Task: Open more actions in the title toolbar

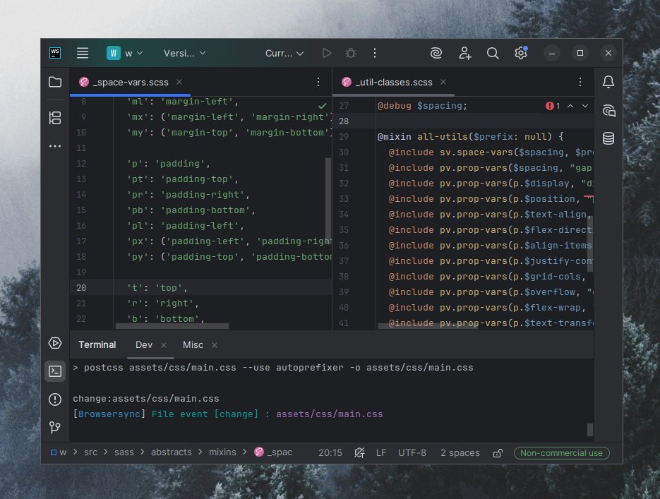Action: [375, 53]
